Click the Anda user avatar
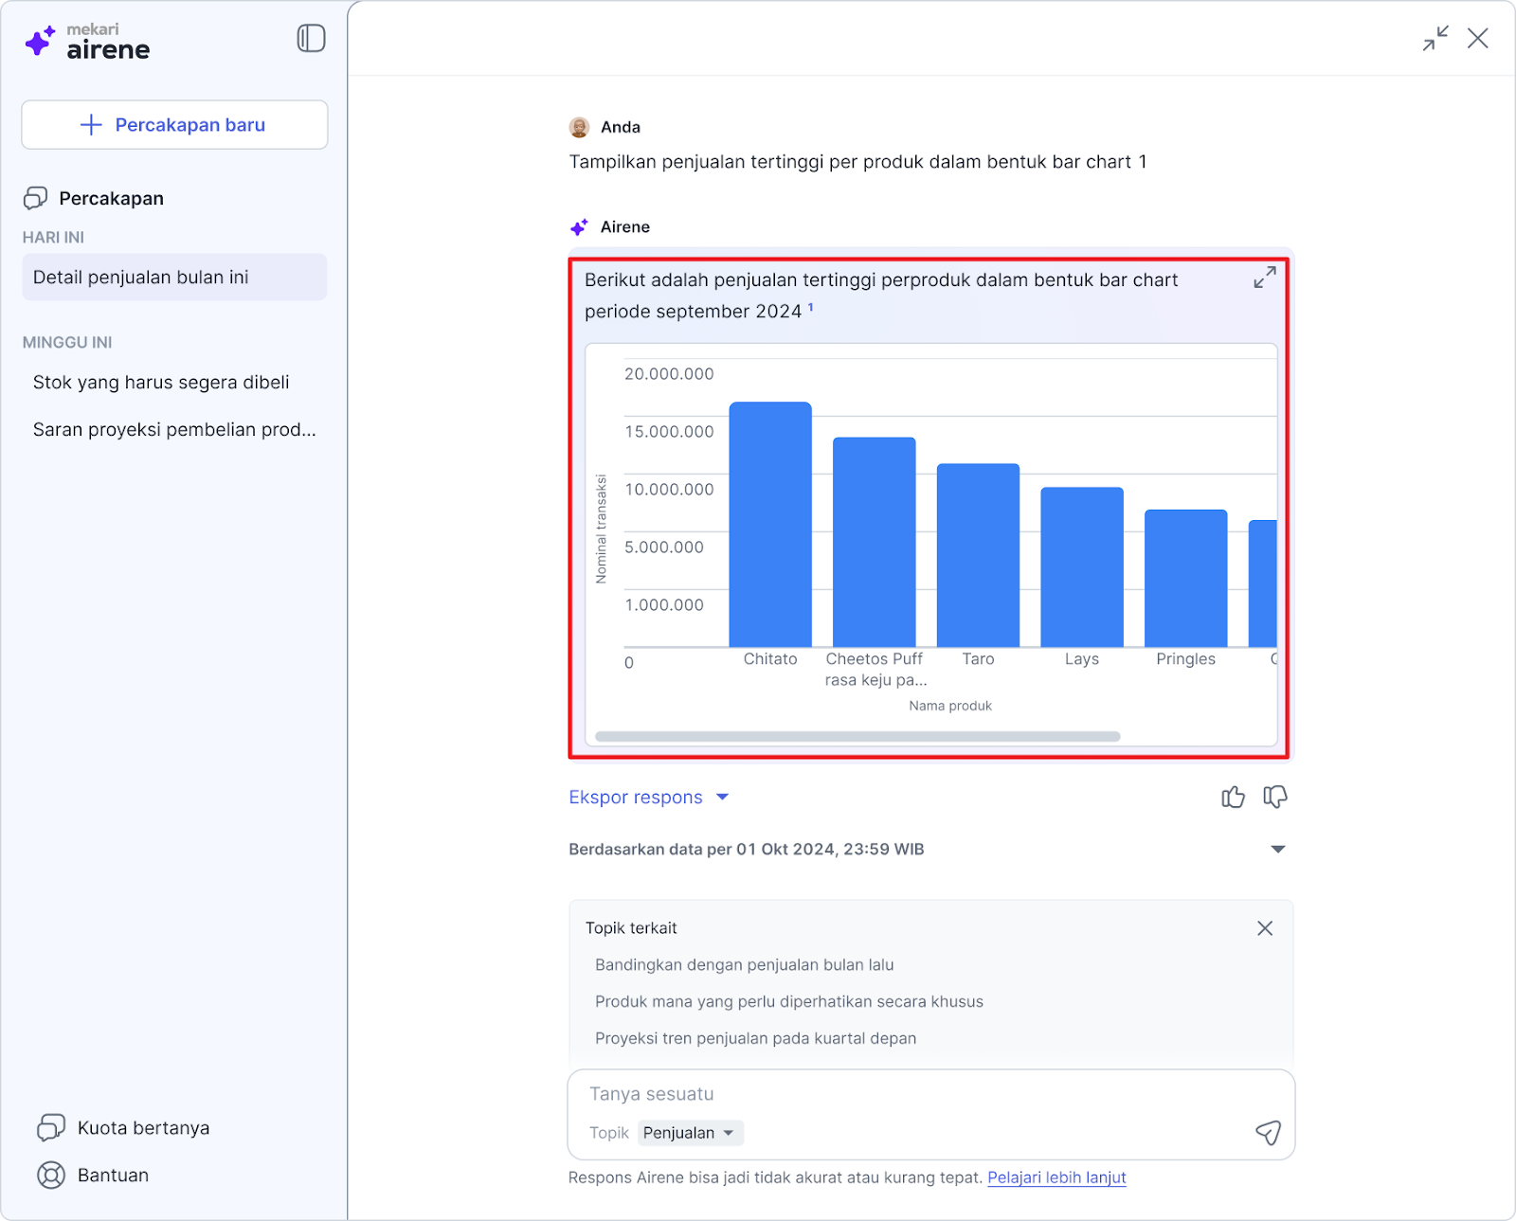This screenshot has height=1221, width=1516. coord(580,127)
